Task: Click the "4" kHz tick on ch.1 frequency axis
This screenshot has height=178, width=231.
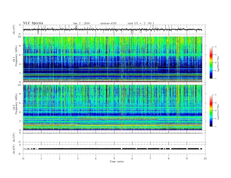Action: pos(20,64)
